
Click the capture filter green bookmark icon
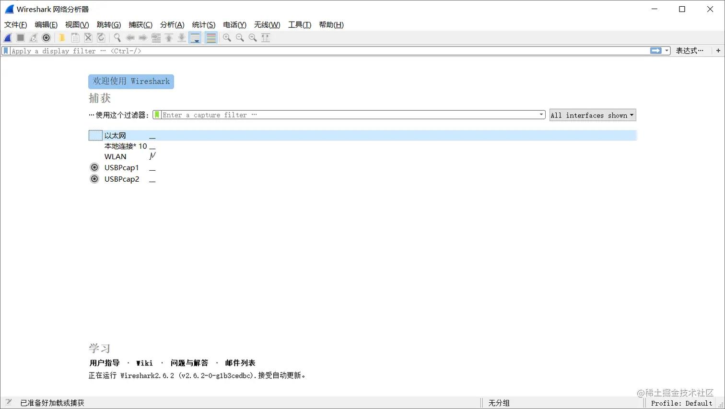tap(157, 115)
